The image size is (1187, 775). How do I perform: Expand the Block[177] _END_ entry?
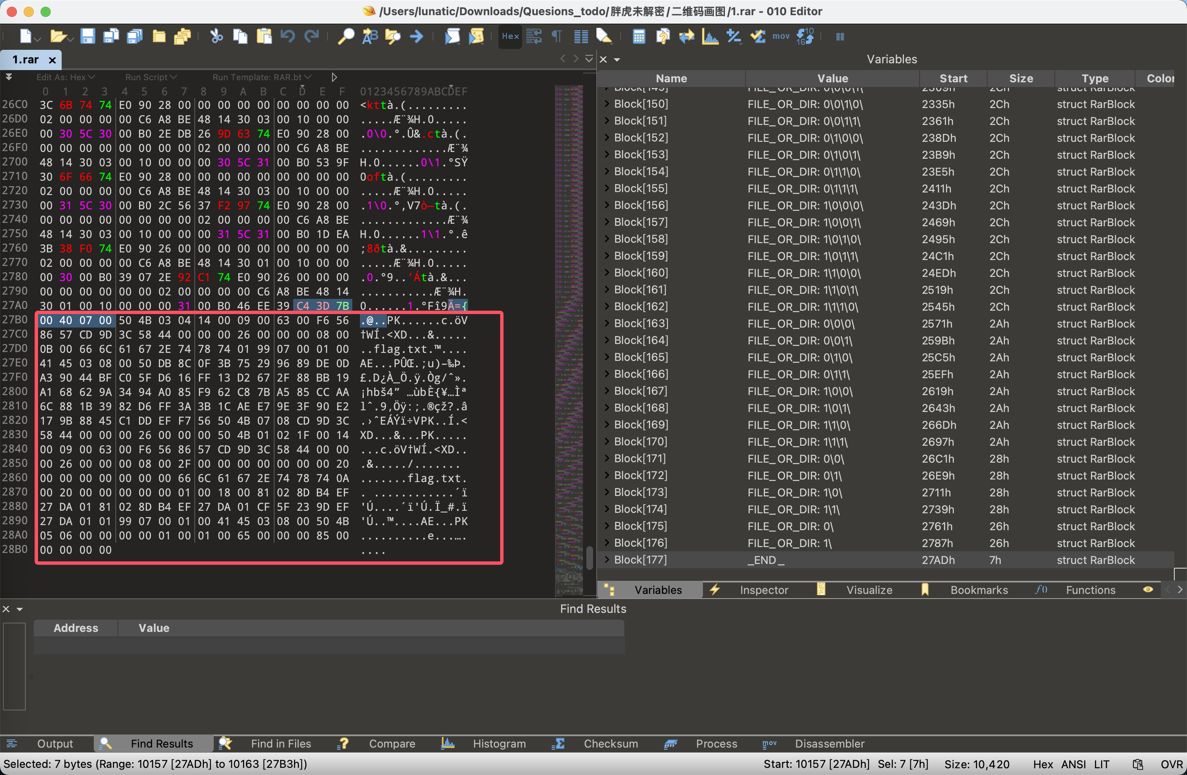(x=607, y=559)
